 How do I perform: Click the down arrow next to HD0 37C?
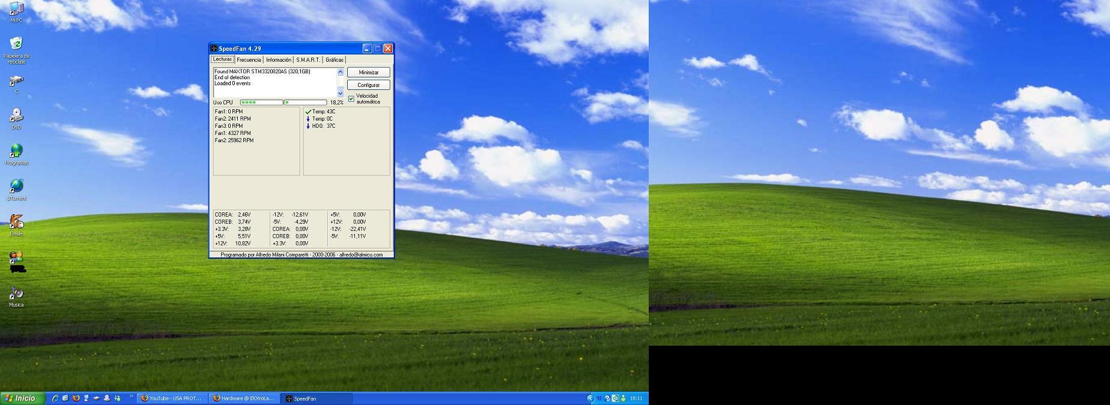coord(308,126)
